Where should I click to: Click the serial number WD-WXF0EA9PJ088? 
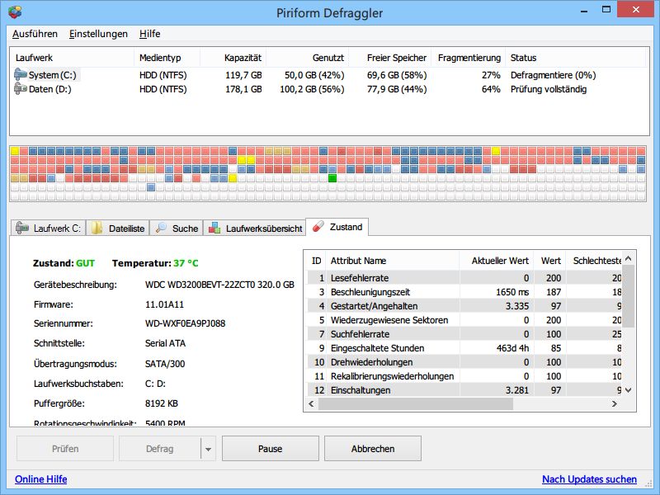185,323
